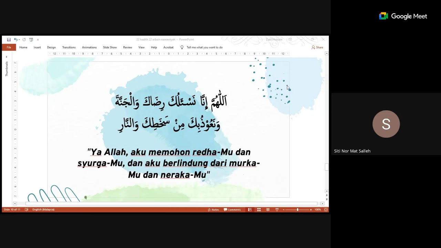
Task: Fit slide to current window icon
Action: [x=326, y=210]
